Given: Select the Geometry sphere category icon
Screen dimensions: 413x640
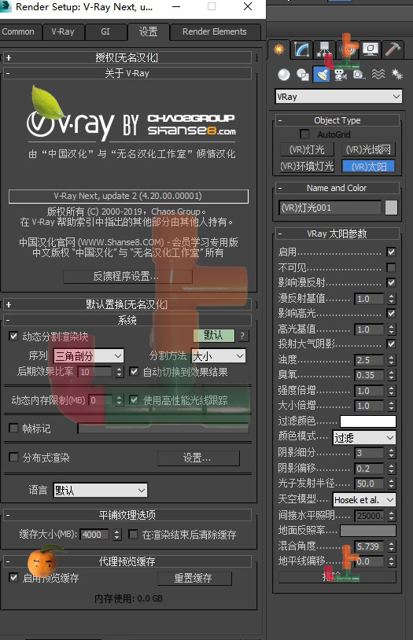Looking at the screenshot, I should [284, 75].
